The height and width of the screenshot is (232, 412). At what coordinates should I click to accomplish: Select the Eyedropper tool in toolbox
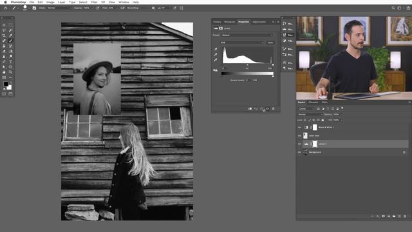point(11,35)
